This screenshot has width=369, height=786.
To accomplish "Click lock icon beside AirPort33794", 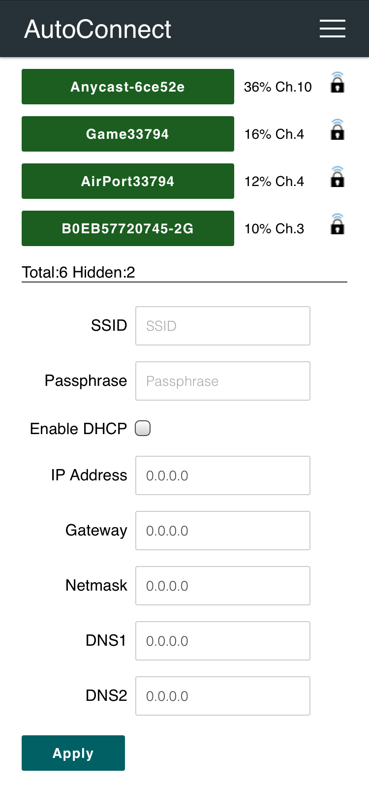I will [338, 177].
